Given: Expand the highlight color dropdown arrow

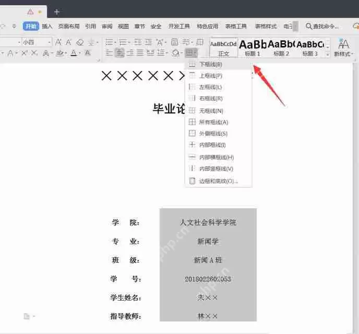Looking at the screenshot, I should pos(66,53).
